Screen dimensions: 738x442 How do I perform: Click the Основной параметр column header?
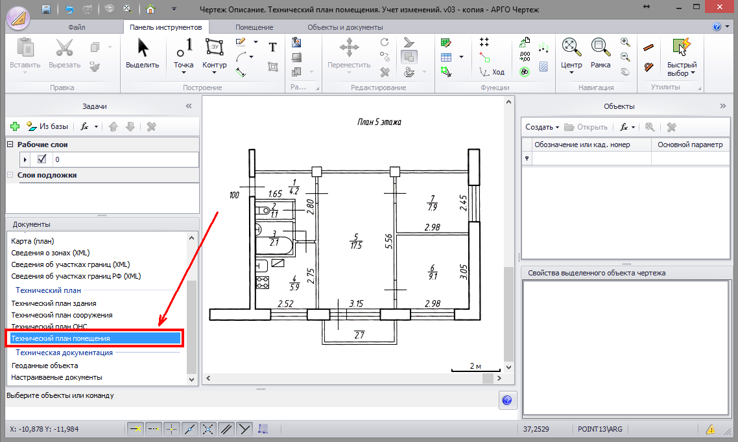pyautogui.click(x=690, y=145)
